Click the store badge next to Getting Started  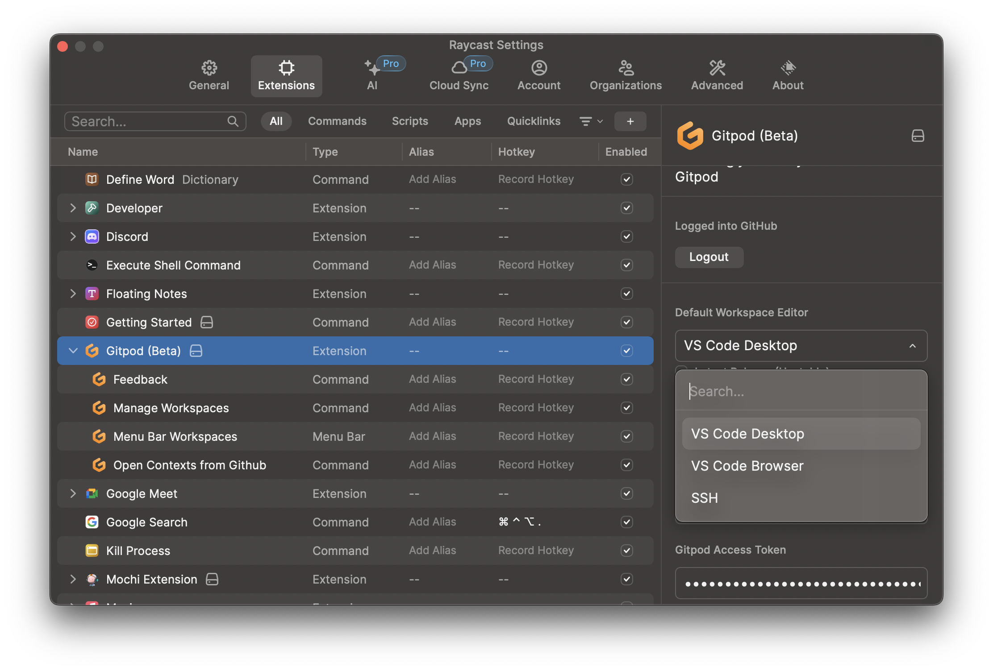pos(207,322)
